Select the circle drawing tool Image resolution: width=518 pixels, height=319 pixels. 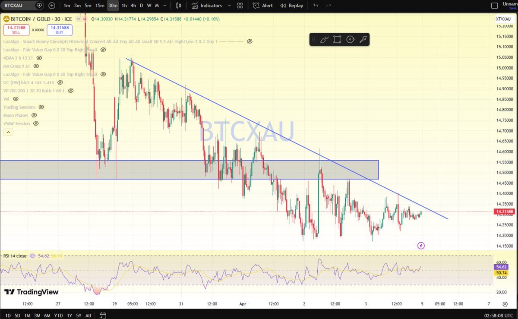[x=350, y=39]
